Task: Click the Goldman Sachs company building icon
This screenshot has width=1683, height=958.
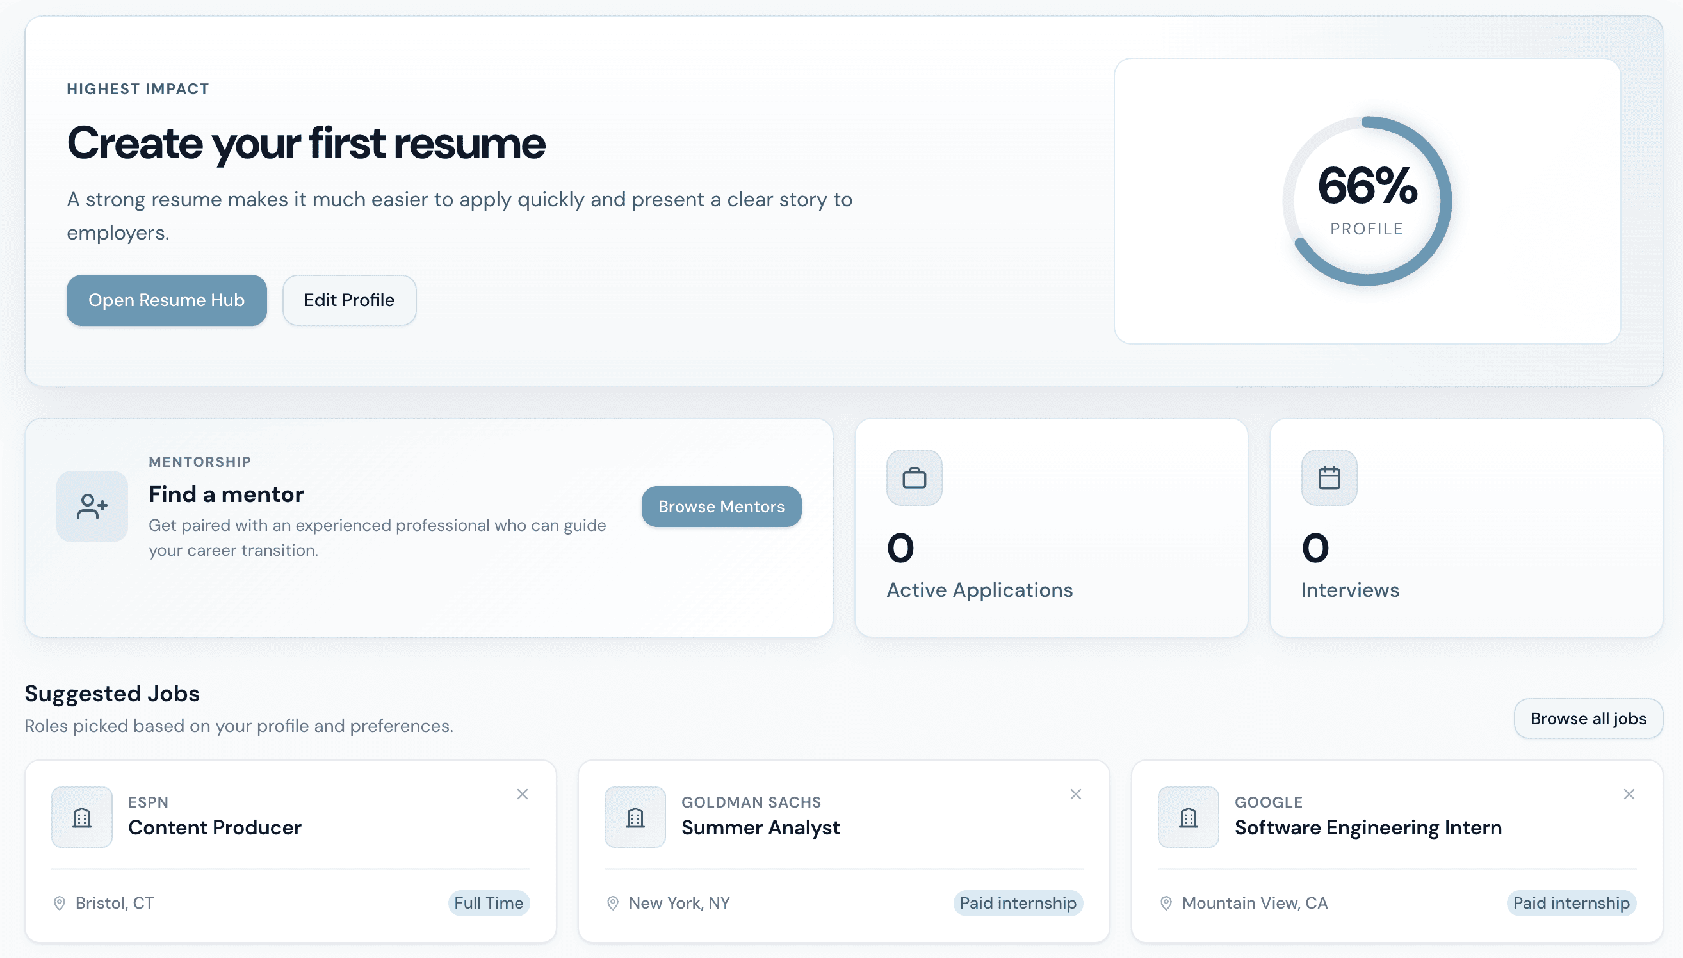Action: (635, 817)
